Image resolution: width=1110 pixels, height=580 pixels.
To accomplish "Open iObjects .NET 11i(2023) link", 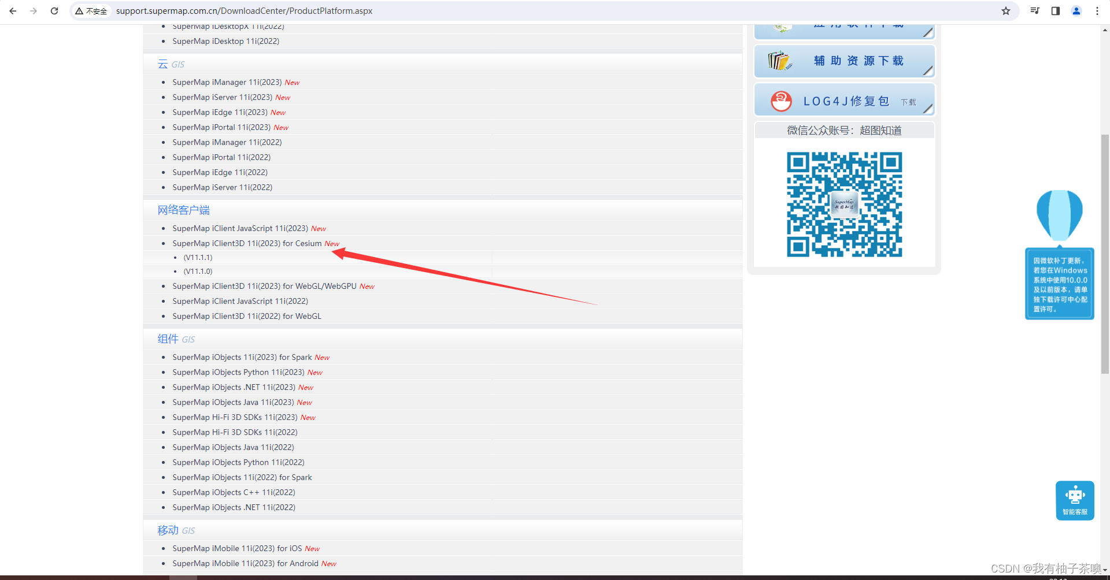I will click(x=234, y=387).
